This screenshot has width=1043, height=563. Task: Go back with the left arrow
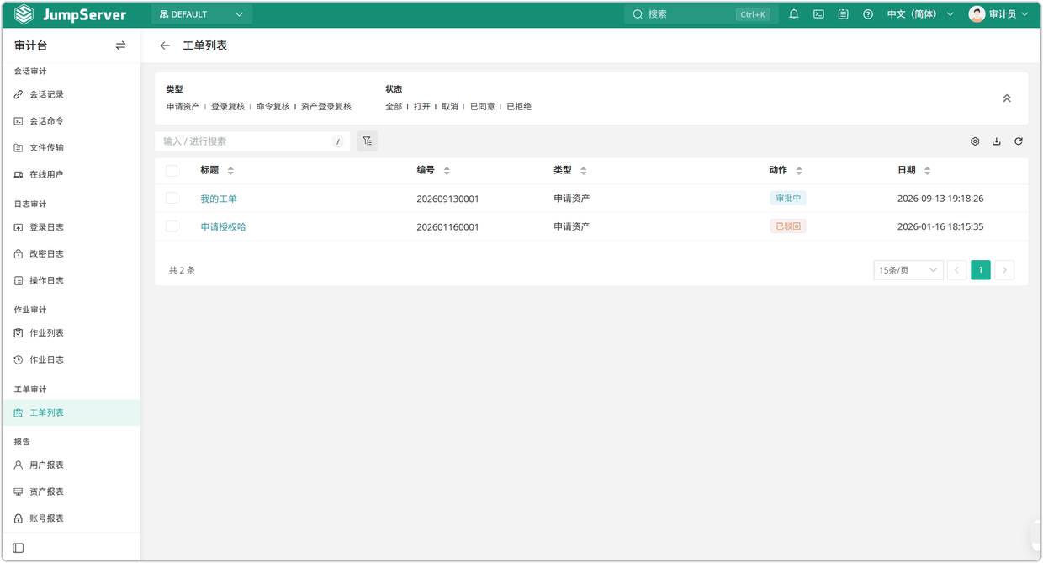tap(165, 45)
